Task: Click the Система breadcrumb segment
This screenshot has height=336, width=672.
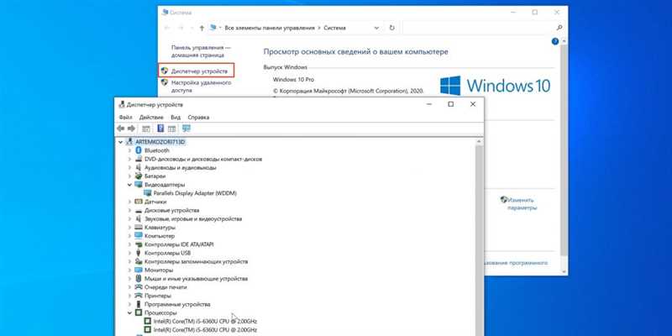Action: (334, 28)
